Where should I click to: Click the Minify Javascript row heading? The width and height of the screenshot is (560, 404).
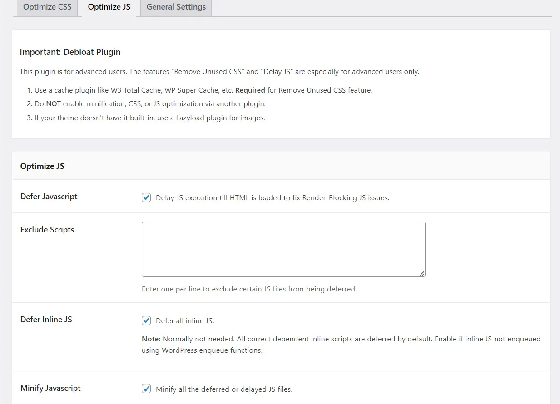(x=50, y=388)
